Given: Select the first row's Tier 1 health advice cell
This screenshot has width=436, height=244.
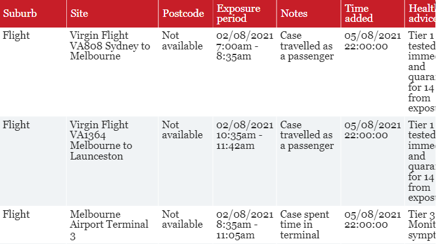Looking at the screenshot, I should 420,72.
